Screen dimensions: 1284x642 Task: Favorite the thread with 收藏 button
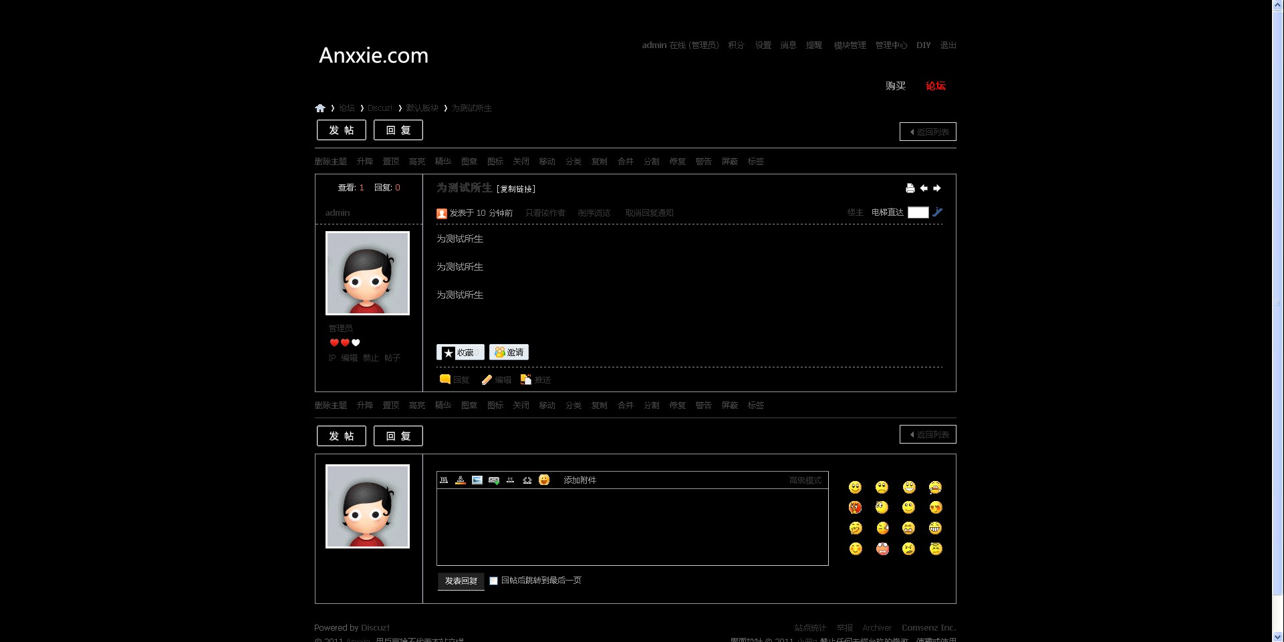click(460, 352)
